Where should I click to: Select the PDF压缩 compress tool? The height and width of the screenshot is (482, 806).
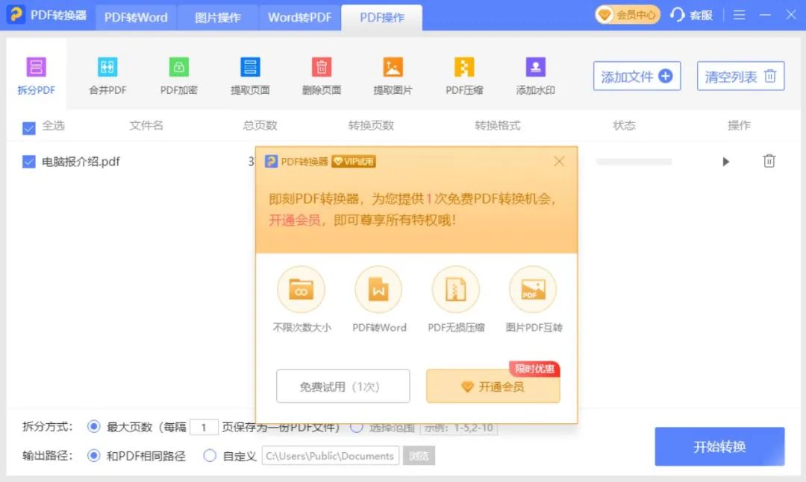point(464,75)
